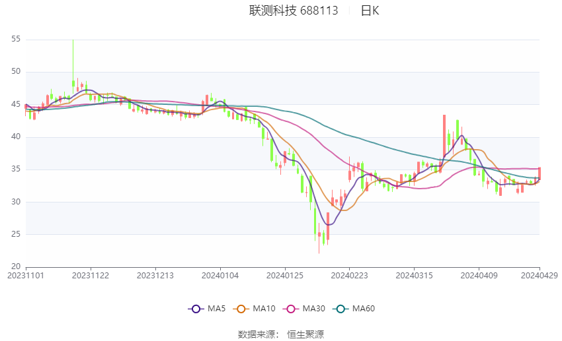Click the 20240104 date axis label

pos(220,275)
